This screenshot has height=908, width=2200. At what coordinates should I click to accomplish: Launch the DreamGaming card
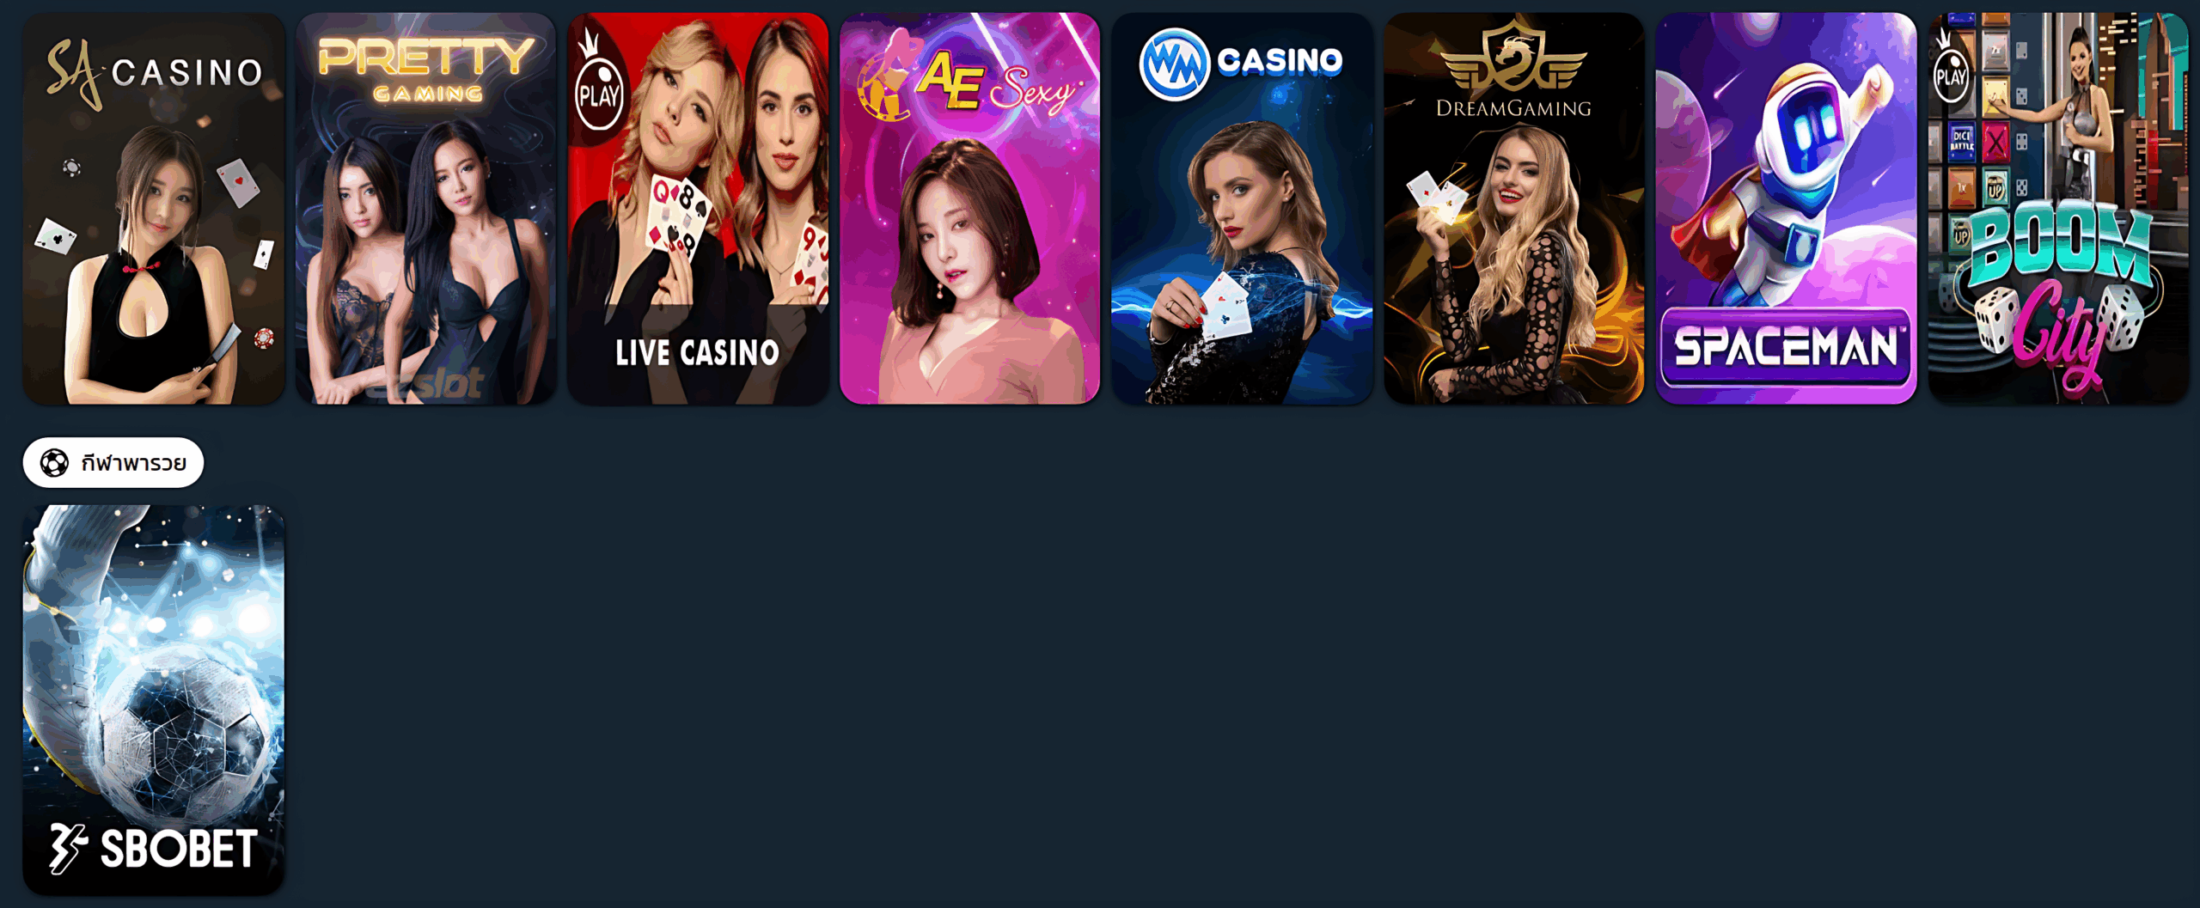coord(1514,208)
